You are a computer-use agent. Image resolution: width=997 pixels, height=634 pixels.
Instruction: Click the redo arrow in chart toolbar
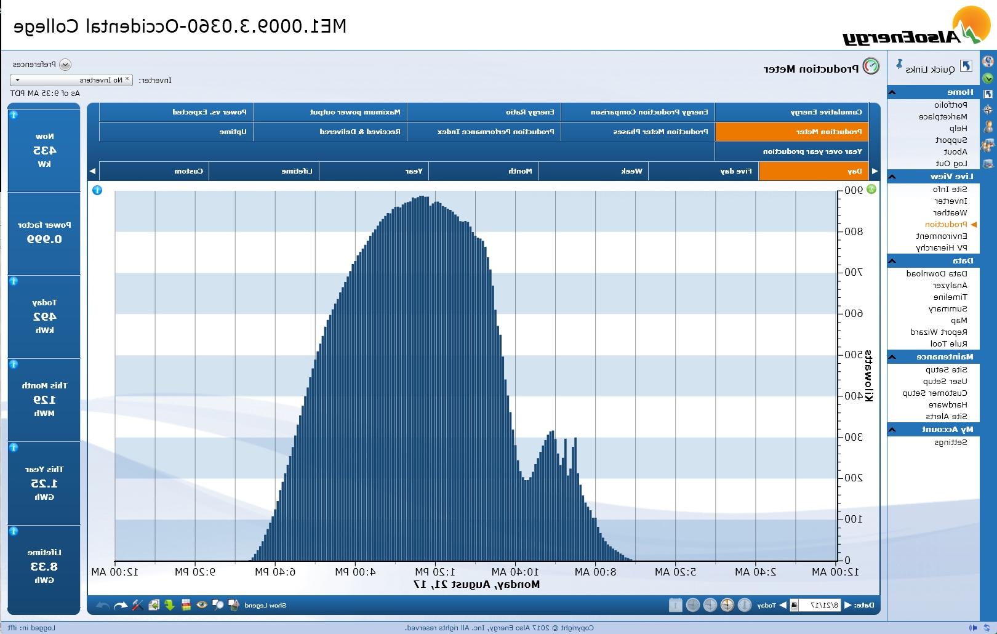tap(120, 605)
